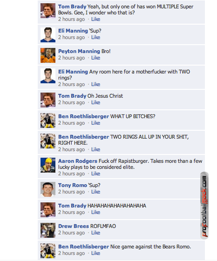Open Peyton Manning's name link
The height and width of the screenshot is (261, 217).
[79, 51]
